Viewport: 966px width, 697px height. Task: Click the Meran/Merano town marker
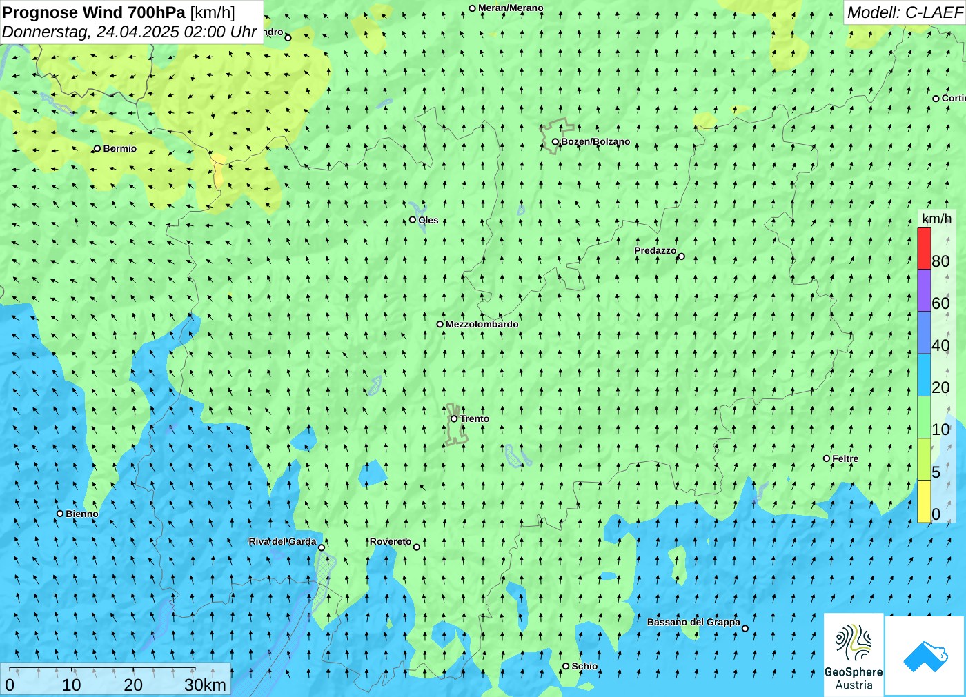click(472, 8)
